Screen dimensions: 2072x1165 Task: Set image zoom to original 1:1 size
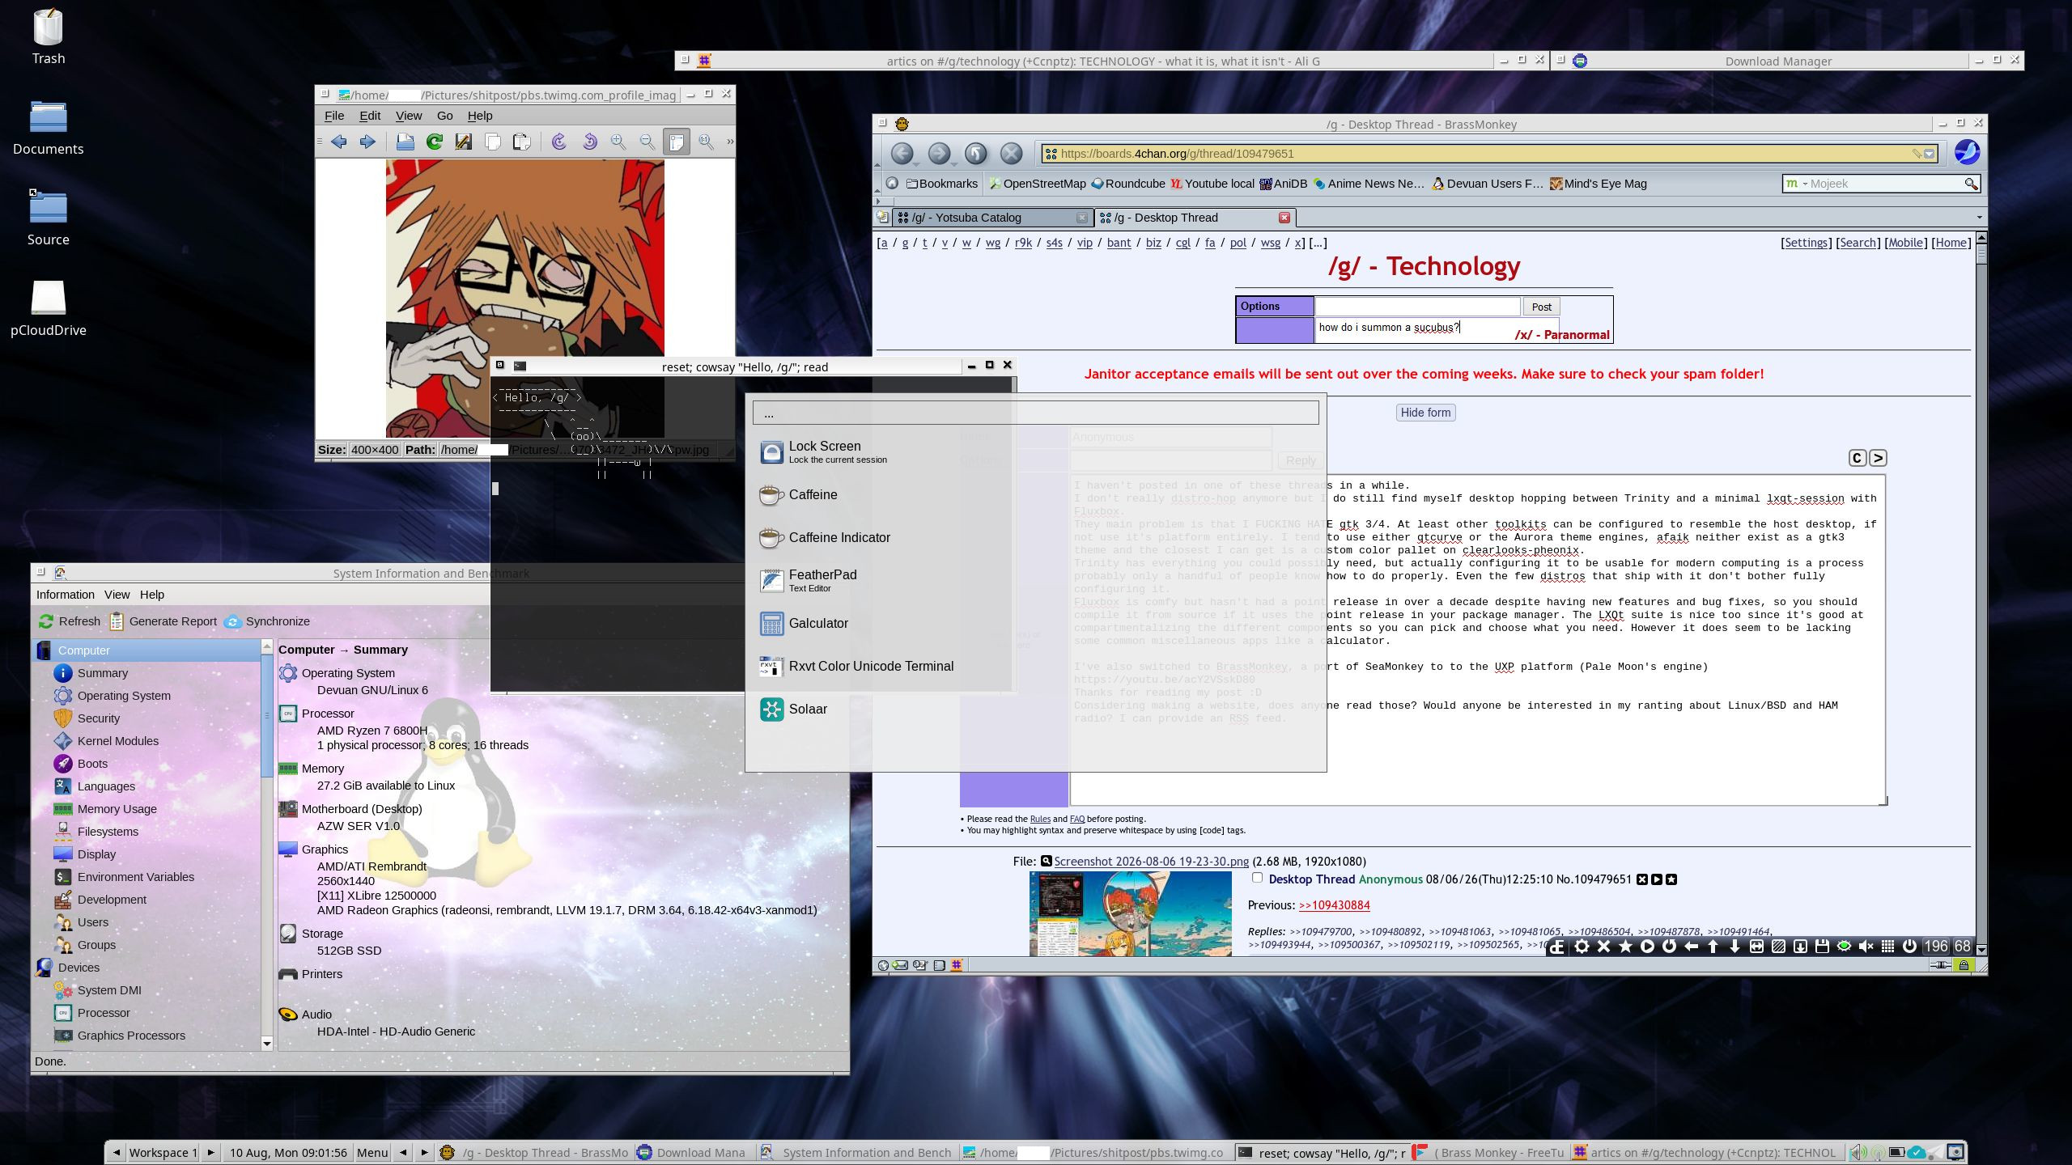(x=706, y=142)
